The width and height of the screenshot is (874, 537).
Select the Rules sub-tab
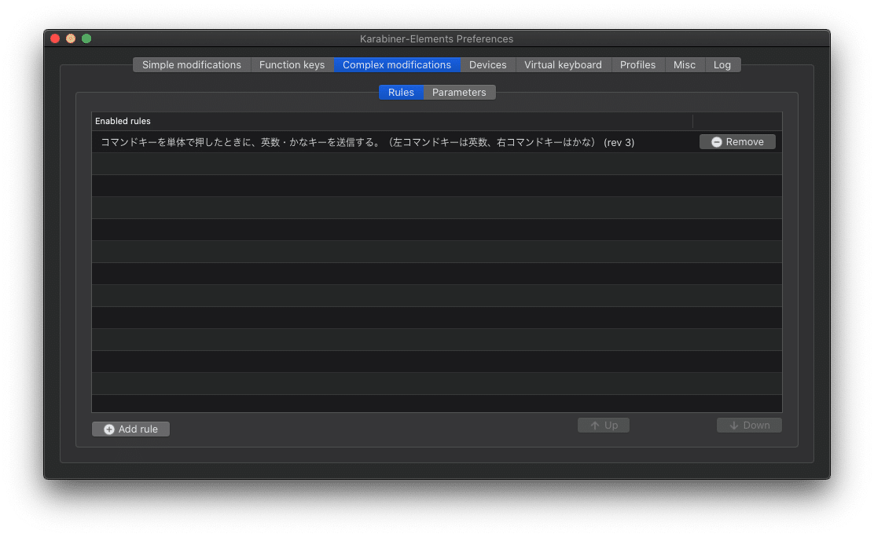click(x=401, y=93)
